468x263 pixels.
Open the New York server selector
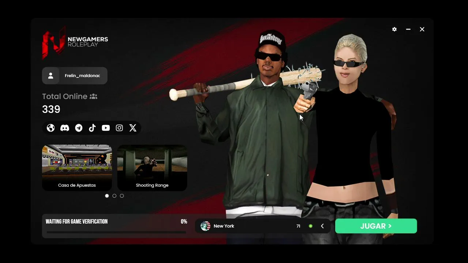point(263,226)
